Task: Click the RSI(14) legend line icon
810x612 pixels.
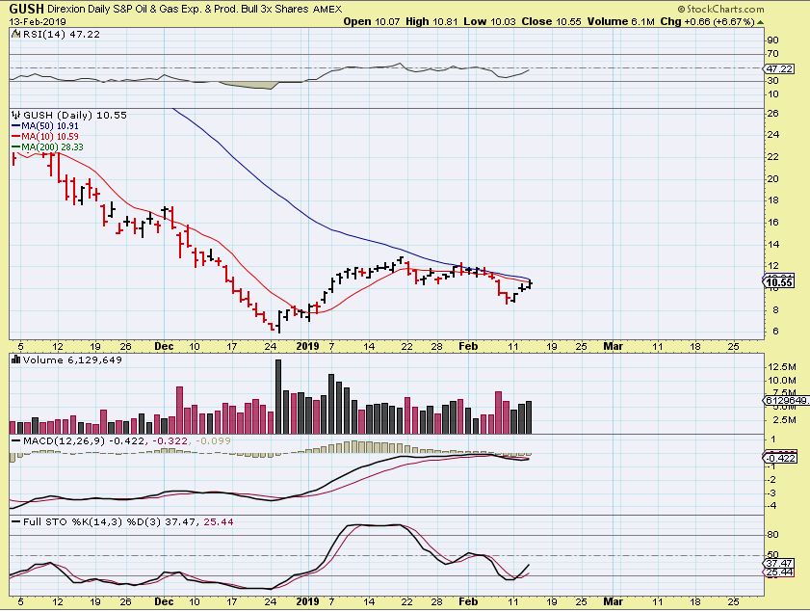Action: click(16, 34)
